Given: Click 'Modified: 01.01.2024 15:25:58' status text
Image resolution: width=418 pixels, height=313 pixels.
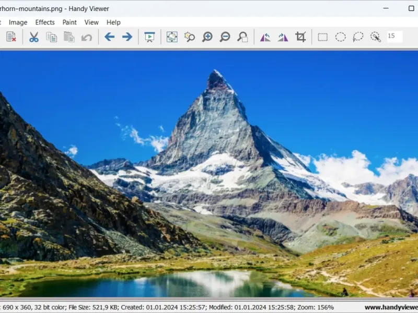Looking at the screenshot, I should (251, 307).
